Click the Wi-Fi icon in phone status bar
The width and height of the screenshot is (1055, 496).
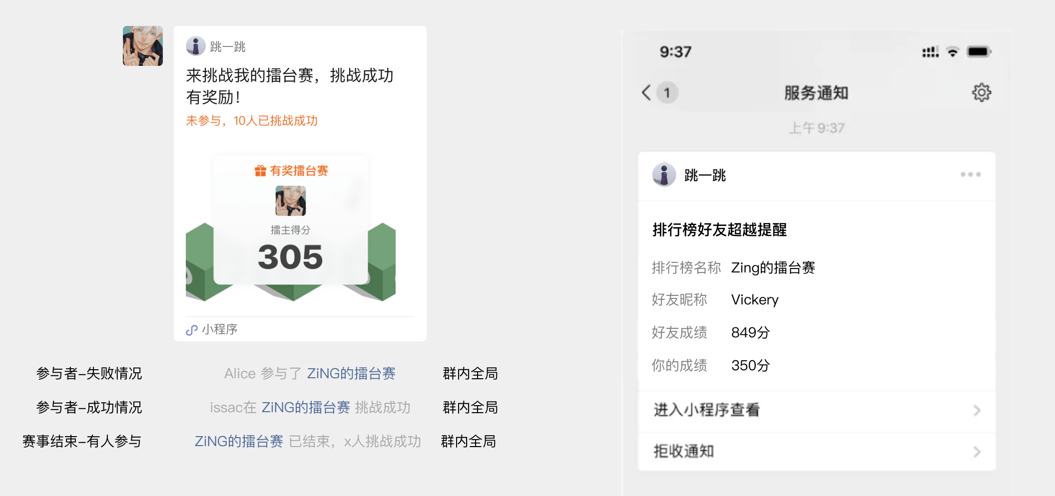click(x=953, y=52)
